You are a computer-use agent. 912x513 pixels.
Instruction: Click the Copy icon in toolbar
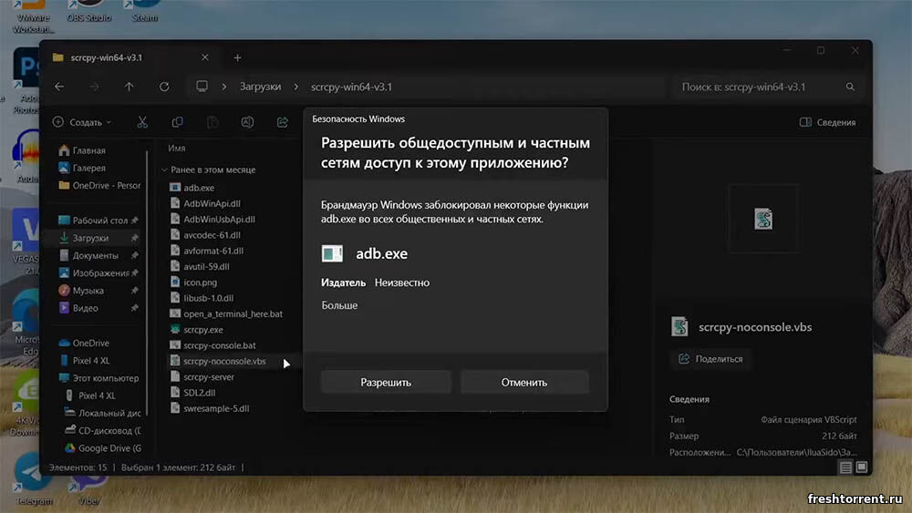[x=177, y=122]
